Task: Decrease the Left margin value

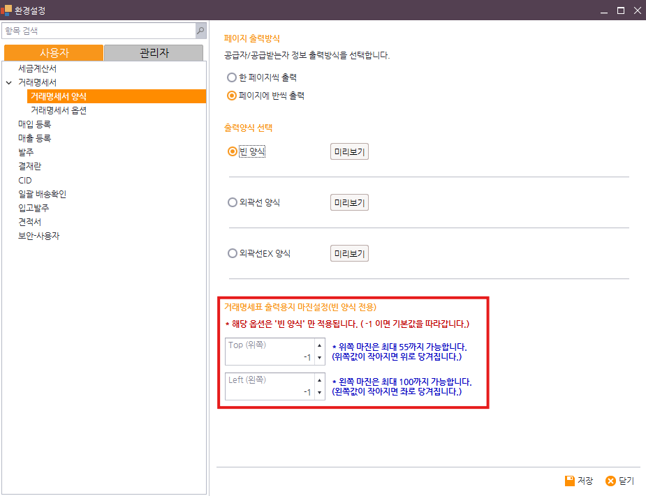Action: click(x=320, y=393)
